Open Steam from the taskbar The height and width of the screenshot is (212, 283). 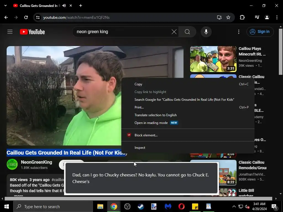(x=141, y=206)
